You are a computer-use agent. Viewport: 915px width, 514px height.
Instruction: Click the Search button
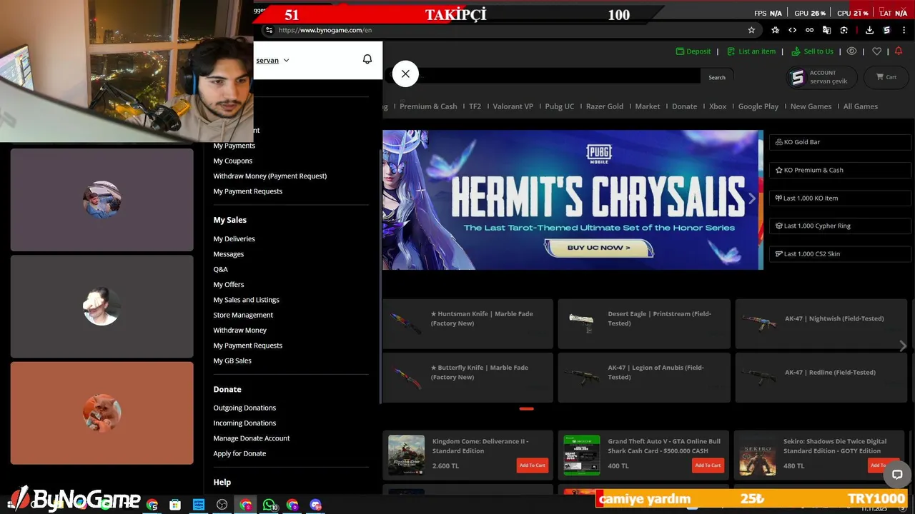click(x=717, y=77)
